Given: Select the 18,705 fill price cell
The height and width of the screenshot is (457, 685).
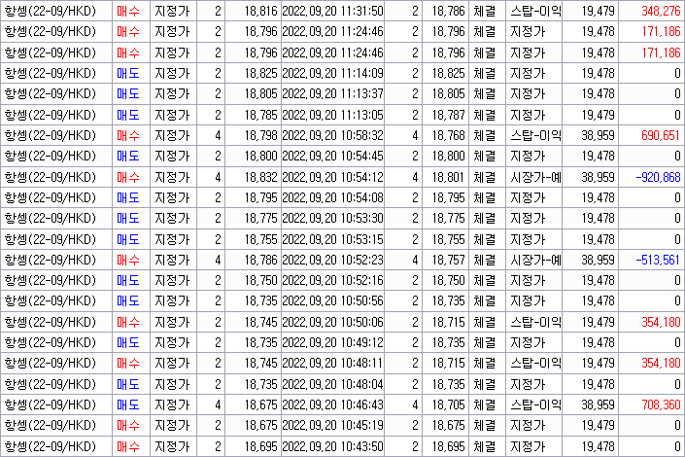Looking at the screenshot, I should point(447,404).
